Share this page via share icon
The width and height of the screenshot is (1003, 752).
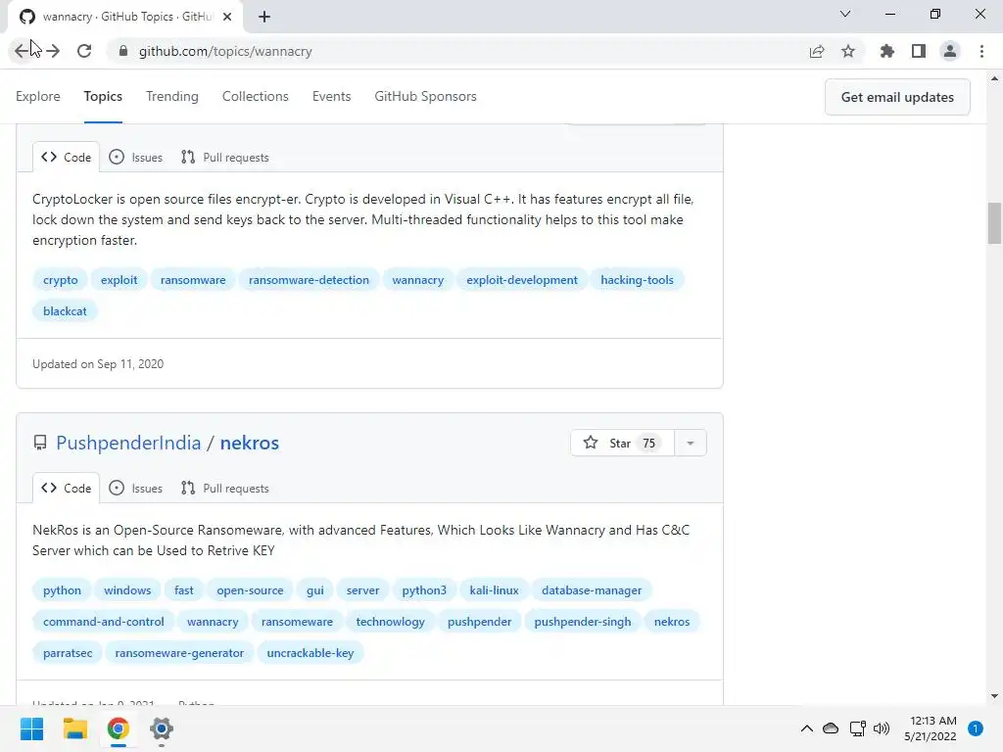pos(817,51)
